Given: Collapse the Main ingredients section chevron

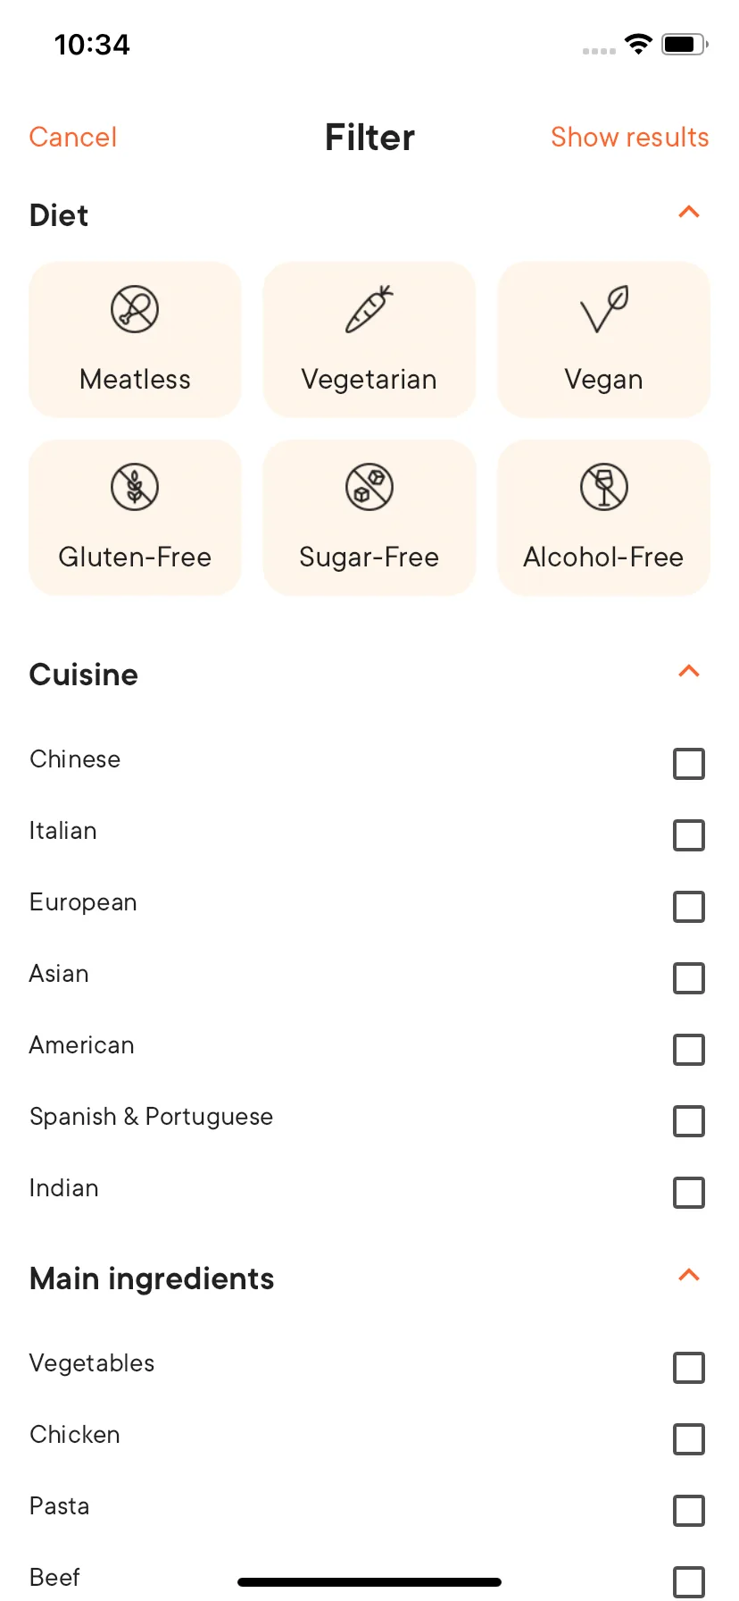Looking at the screenshot, I should (689, 1275).
